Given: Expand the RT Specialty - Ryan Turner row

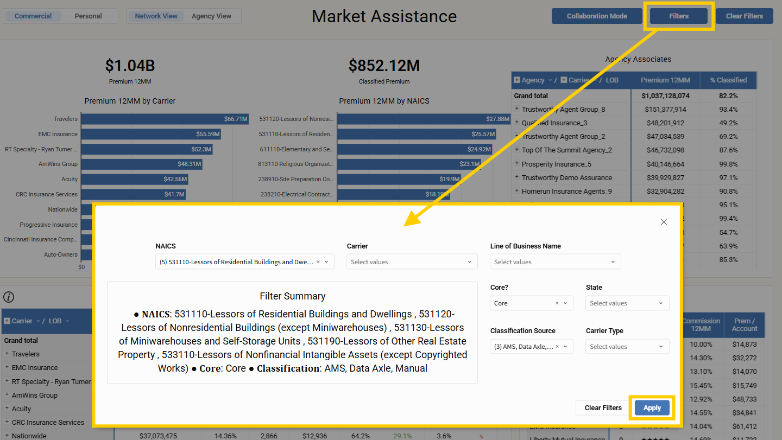Looking at the screenshot, I should click(7, 381).
